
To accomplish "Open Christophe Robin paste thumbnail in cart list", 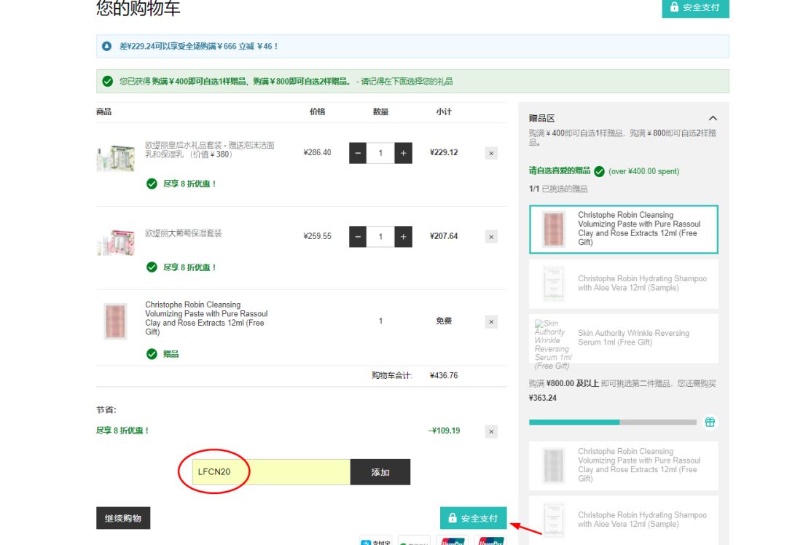I will coord(115,321).
